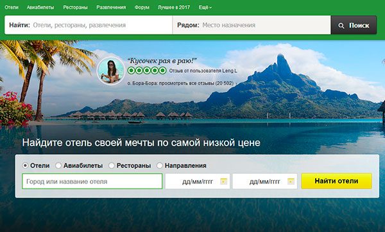The image size is (385, 232).
Task: Click the yellow Найти отели button
Action: tap(336, 181)
